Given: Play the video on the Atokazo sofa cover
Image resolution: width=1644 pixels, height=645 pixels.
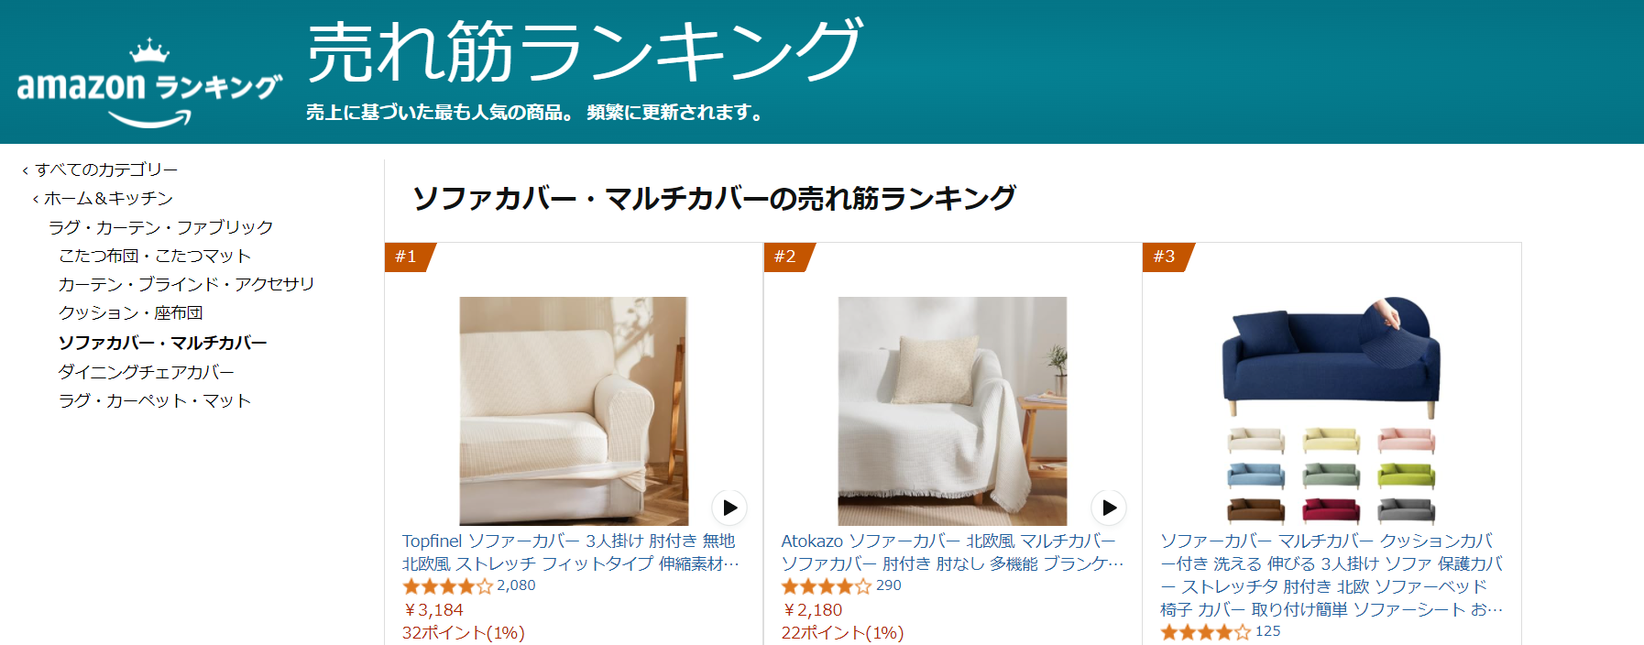Looking at the screenshot, I should (1109, 508).
